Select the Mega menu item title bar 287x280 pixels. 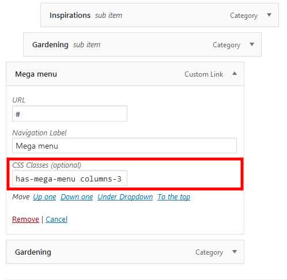(x=125, y=74)
